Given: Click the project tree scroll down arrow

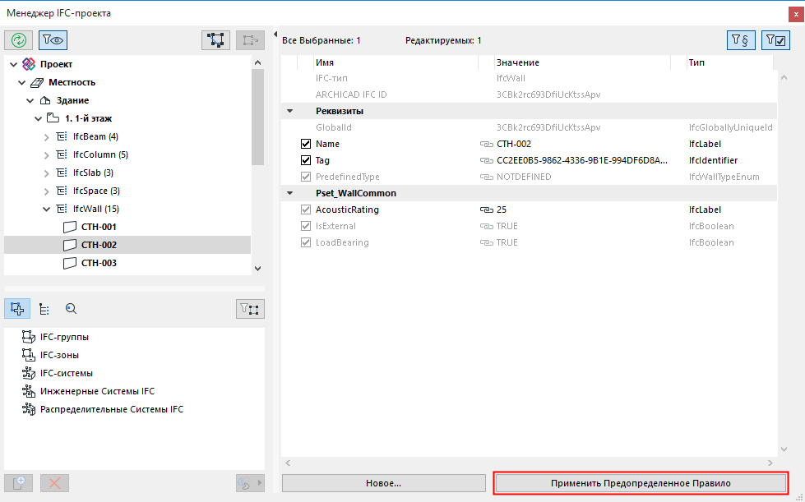Looking at the screenshot, I should (x=258, y=268).
